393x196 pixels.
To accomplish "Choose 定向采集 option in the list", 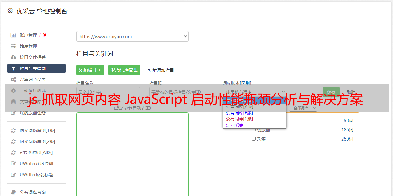I will tap(235, 125).
